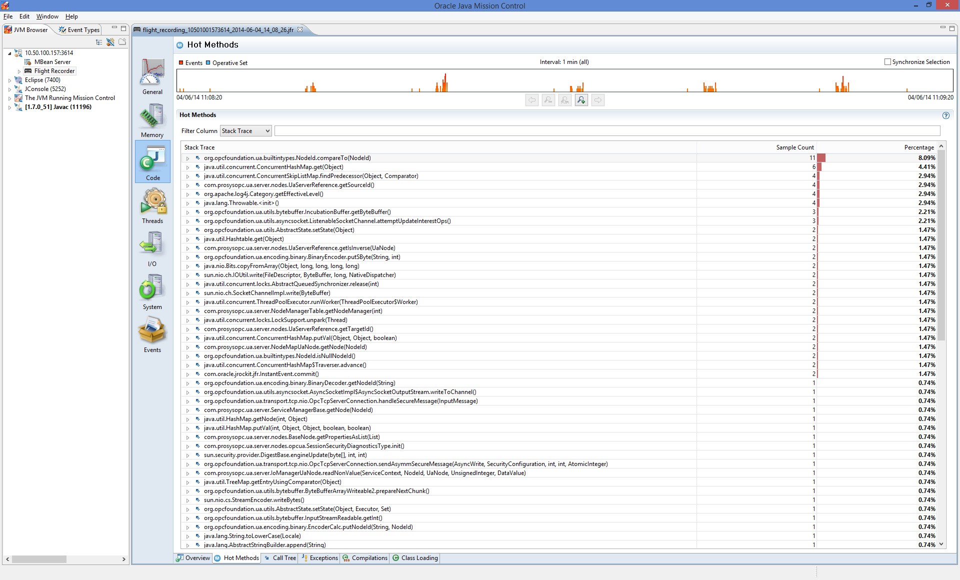Click the tallest event spike in the timeline chart
960x580 pixels.
tap(445, 82)
